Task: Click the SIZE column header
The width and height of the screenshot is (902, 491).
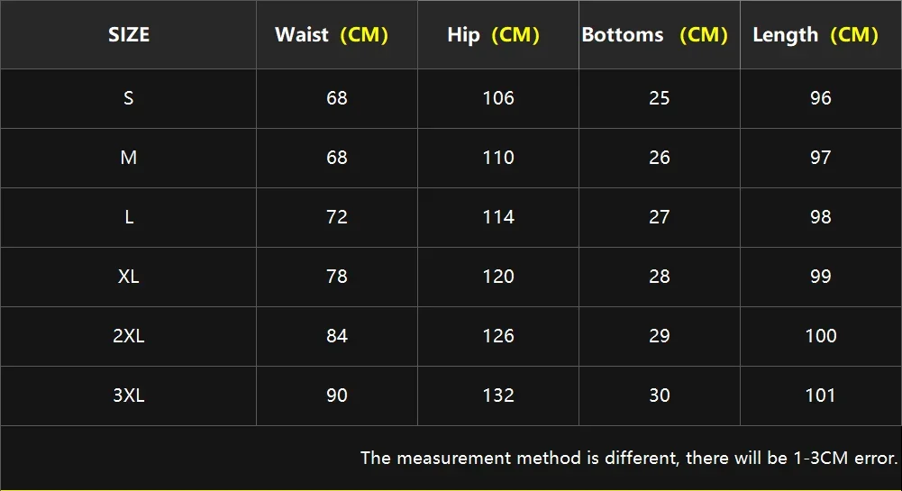Action: pyautogui.click(x=129, y=35)
